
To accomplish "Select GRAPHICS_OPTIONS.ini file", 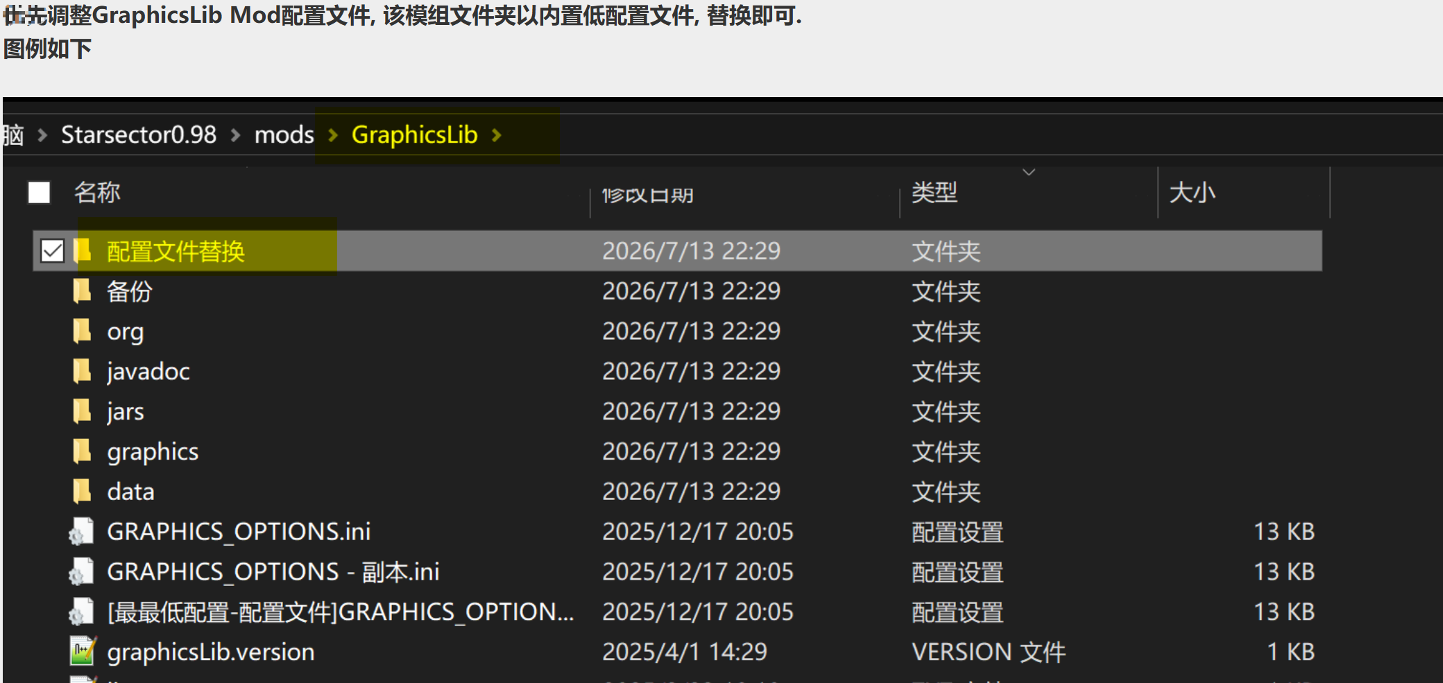I will pos(239,532).
